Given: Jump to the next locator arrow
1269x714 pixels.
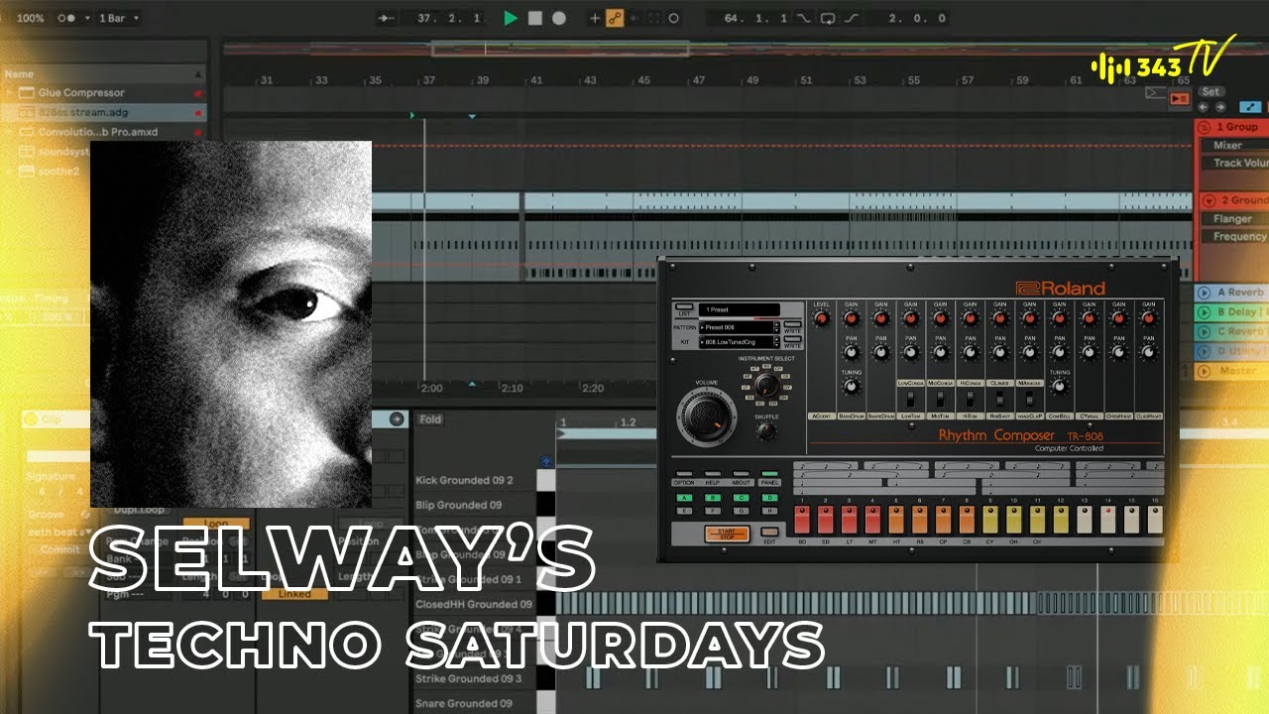Looking at the screenshot, I should pos(1218,107).
